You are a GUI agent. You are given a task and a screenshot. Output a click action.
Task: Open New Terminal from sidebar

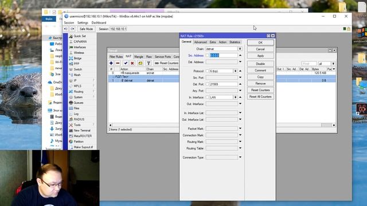tap(82, 130)
